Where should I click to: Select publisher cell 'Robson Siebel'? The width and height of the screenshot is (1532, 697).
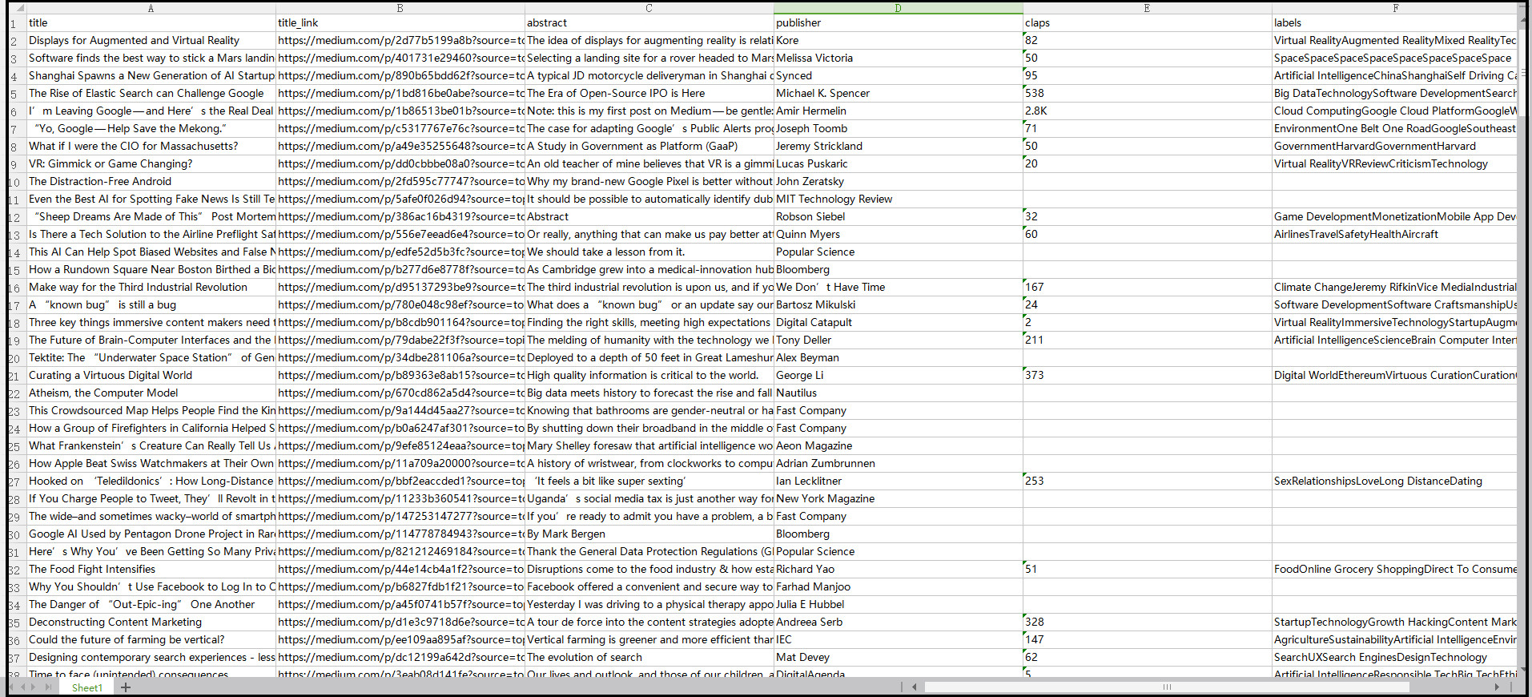coord(898,216)
